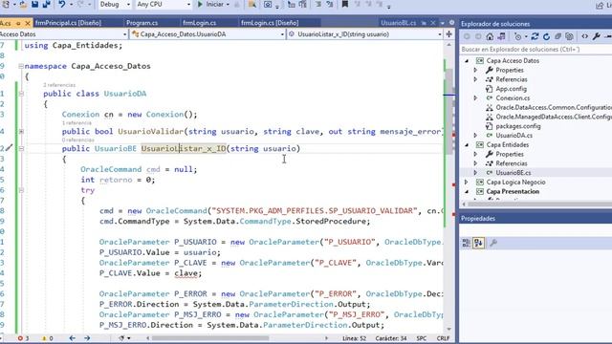Click the refresh icon in Solution Explorer
Image resolution: width=612 pixels, height=344 pixels.
(x=546, y=36)
